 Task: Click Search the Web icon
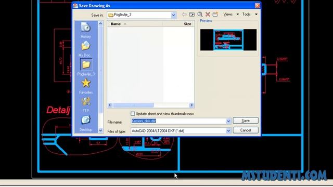[x=200, y=15]
